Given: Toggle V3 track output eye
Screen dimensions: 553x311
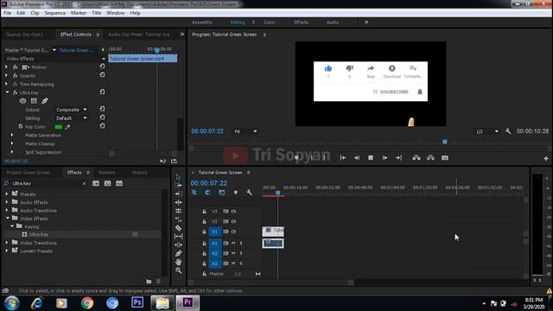Looking at the screenshot, I should point(233,212).
